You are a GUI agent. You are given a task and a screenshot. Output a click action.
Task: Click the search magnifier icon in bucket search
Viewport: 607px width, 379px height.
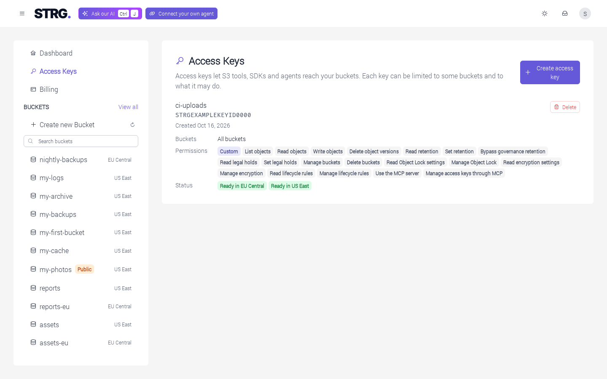30,141
